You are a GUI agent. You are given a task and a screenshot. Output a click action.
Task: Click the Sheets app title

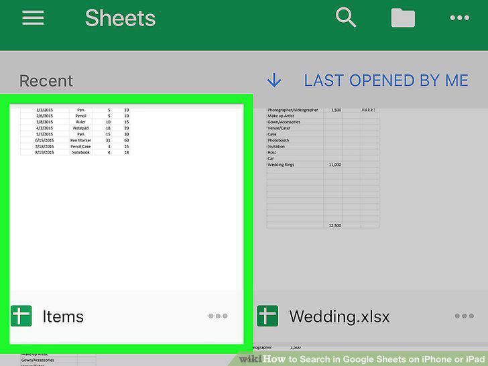[120, 18]
